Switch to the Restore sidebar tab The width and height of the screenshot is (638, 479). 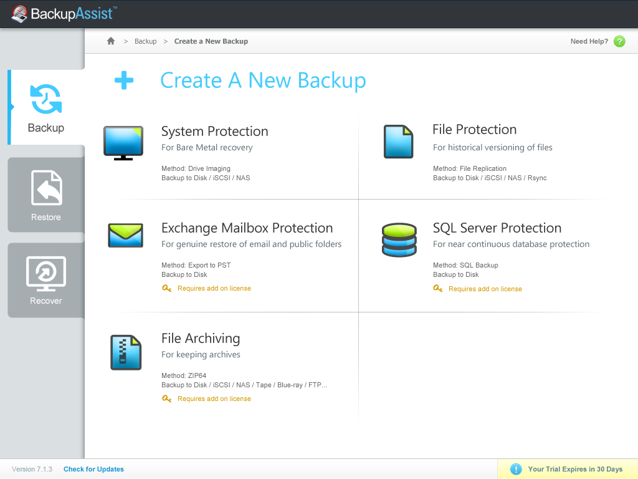(x=46, y=195)
